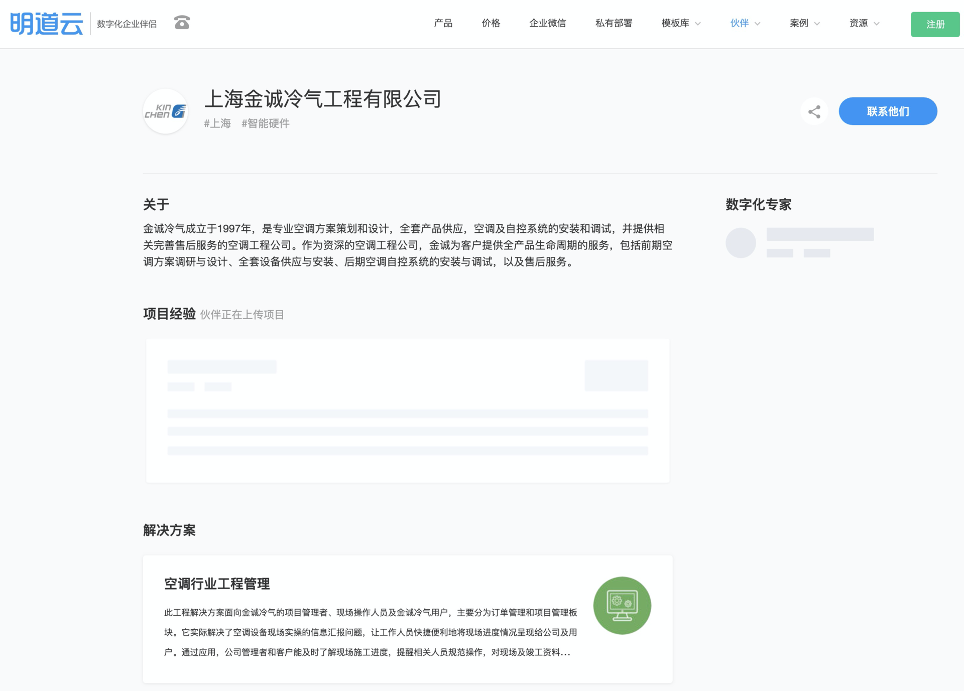Click the green computer solution icon
The image size is (964, 691).
[622, 605]
